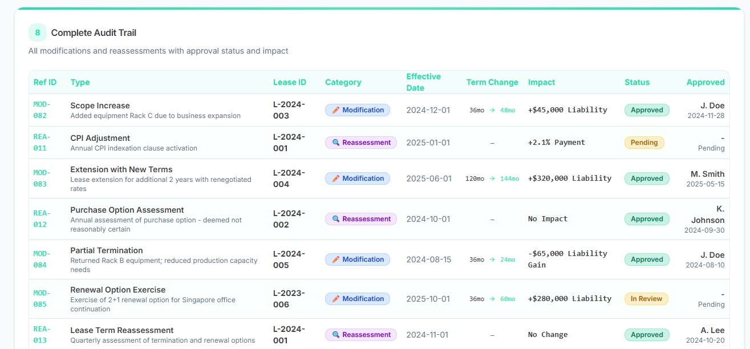The height and width of the screenshot is (349, 750).
Task: Click the Pending status pill for REA-011
Action: [x=644, y=143]
